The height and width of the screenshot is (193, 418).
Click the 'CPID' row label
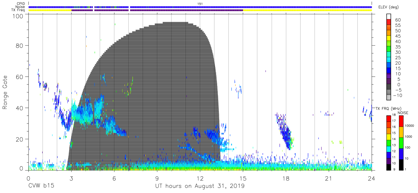click(21, 3)
